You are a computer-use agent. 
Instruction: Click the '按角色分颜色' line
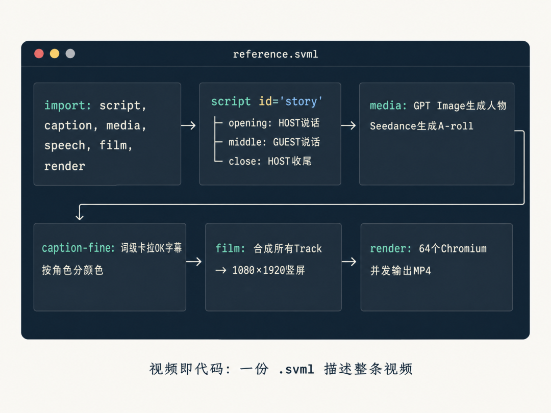pos(72,270)
